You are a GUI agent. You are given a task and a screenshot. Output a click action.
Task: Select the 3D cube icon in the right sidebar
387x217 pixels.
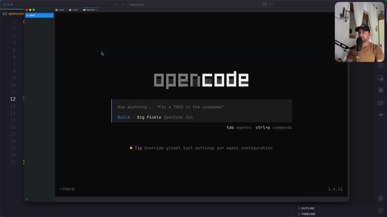point(380,103)
